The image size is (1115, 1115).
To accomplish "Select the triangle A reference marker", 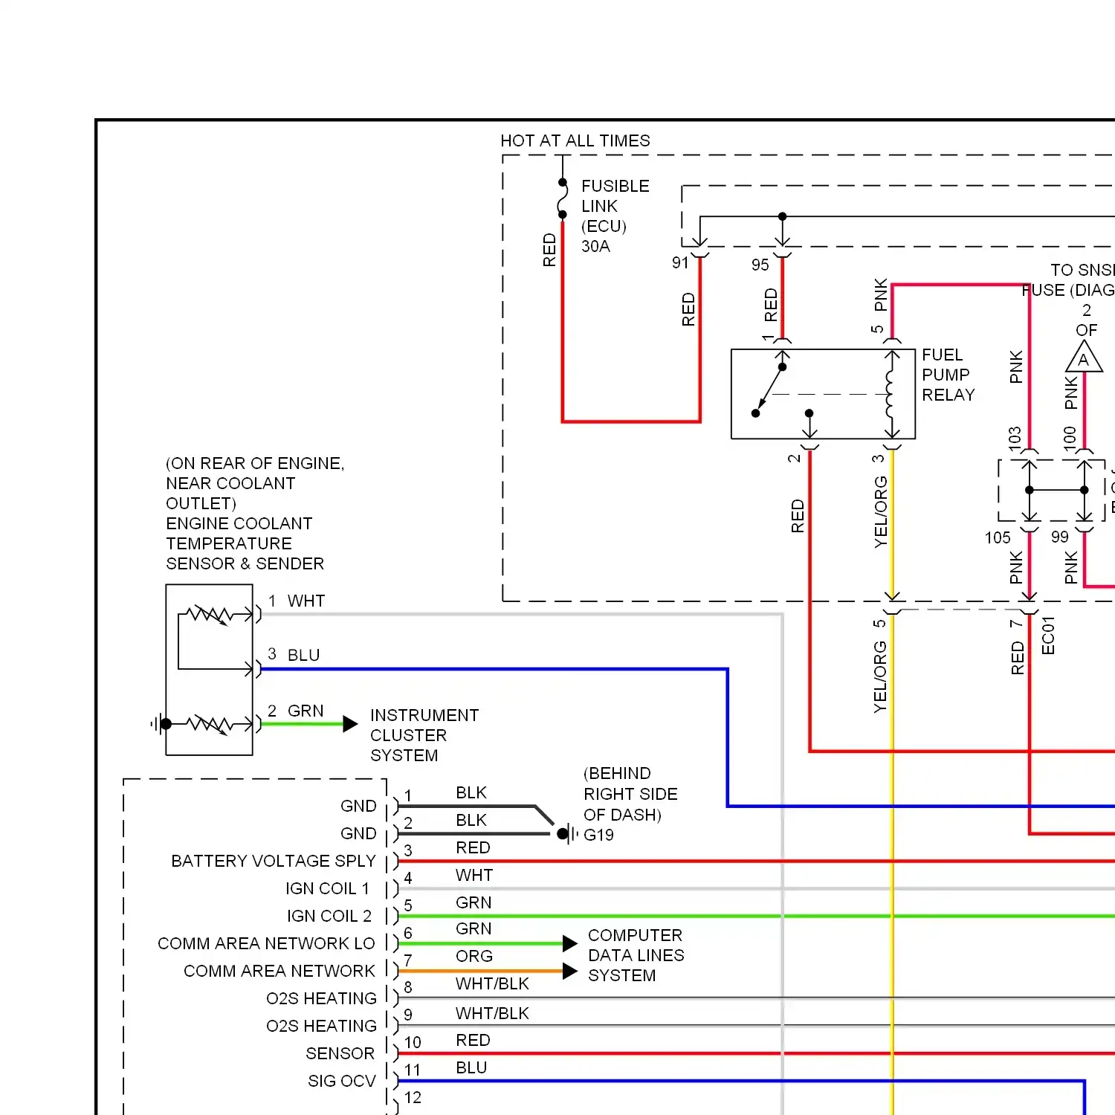I will tap(1084, 357).
